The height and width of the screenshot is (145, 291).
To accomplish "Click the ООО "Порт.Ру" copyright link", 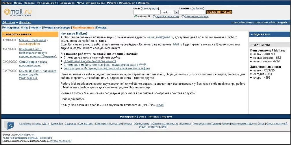I will tap(26, 135).
